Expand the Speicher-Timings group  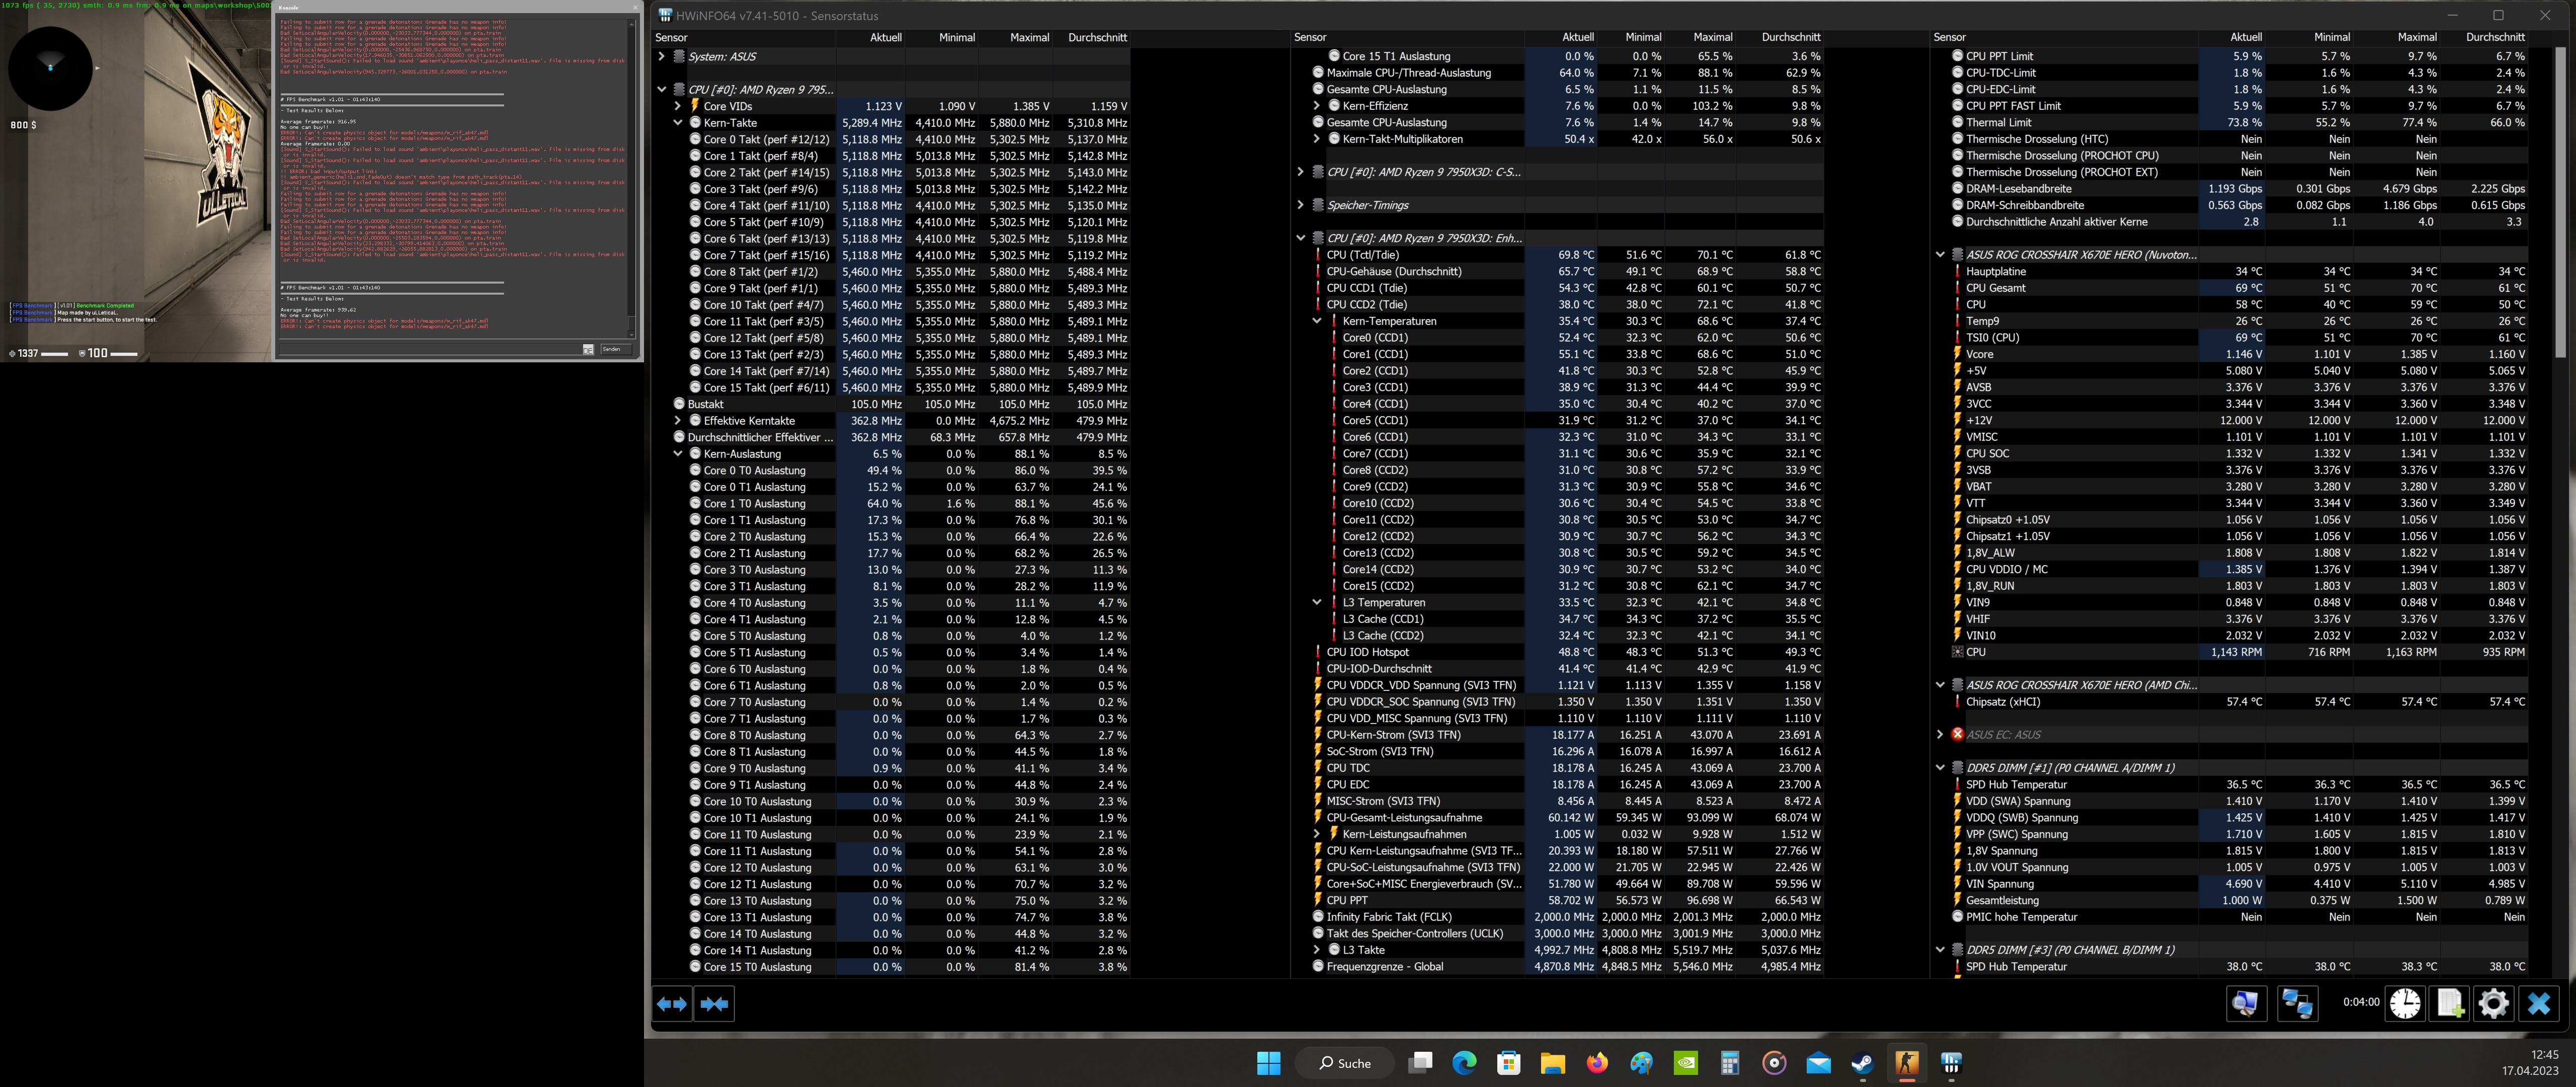(1301, 205)
